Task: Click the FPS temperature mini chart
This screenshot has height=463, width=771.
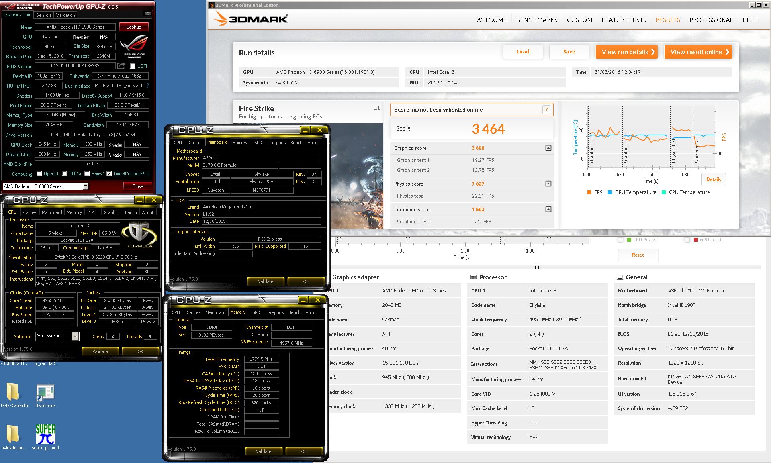Action: tap(651, 137)
